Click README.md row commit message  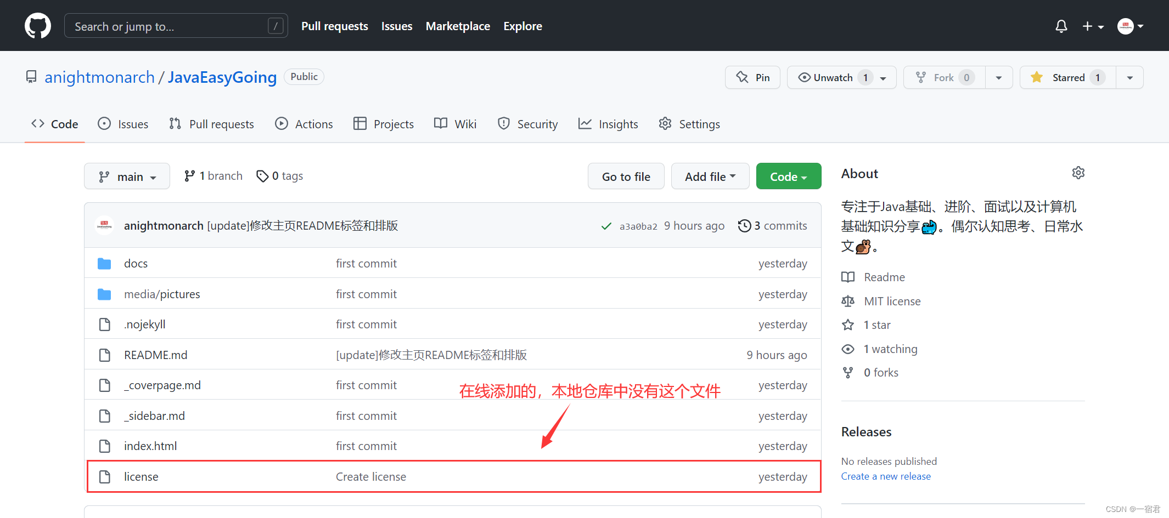coord(431,355)
